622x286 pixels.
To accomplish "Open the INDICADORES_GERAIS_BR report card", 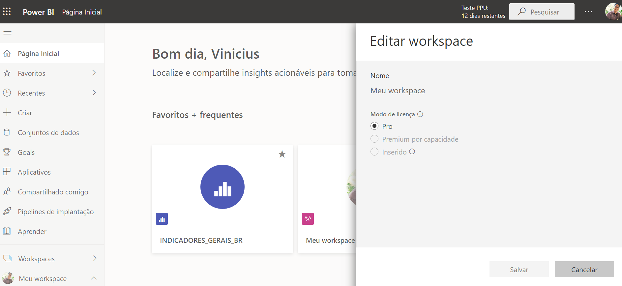I will tap(222, 199).
